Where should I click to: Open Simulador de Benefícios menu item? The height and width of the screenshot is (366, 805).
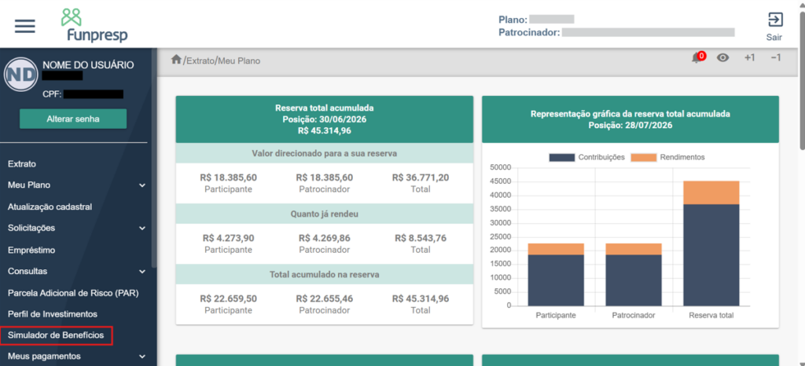[x=56, y=335]
